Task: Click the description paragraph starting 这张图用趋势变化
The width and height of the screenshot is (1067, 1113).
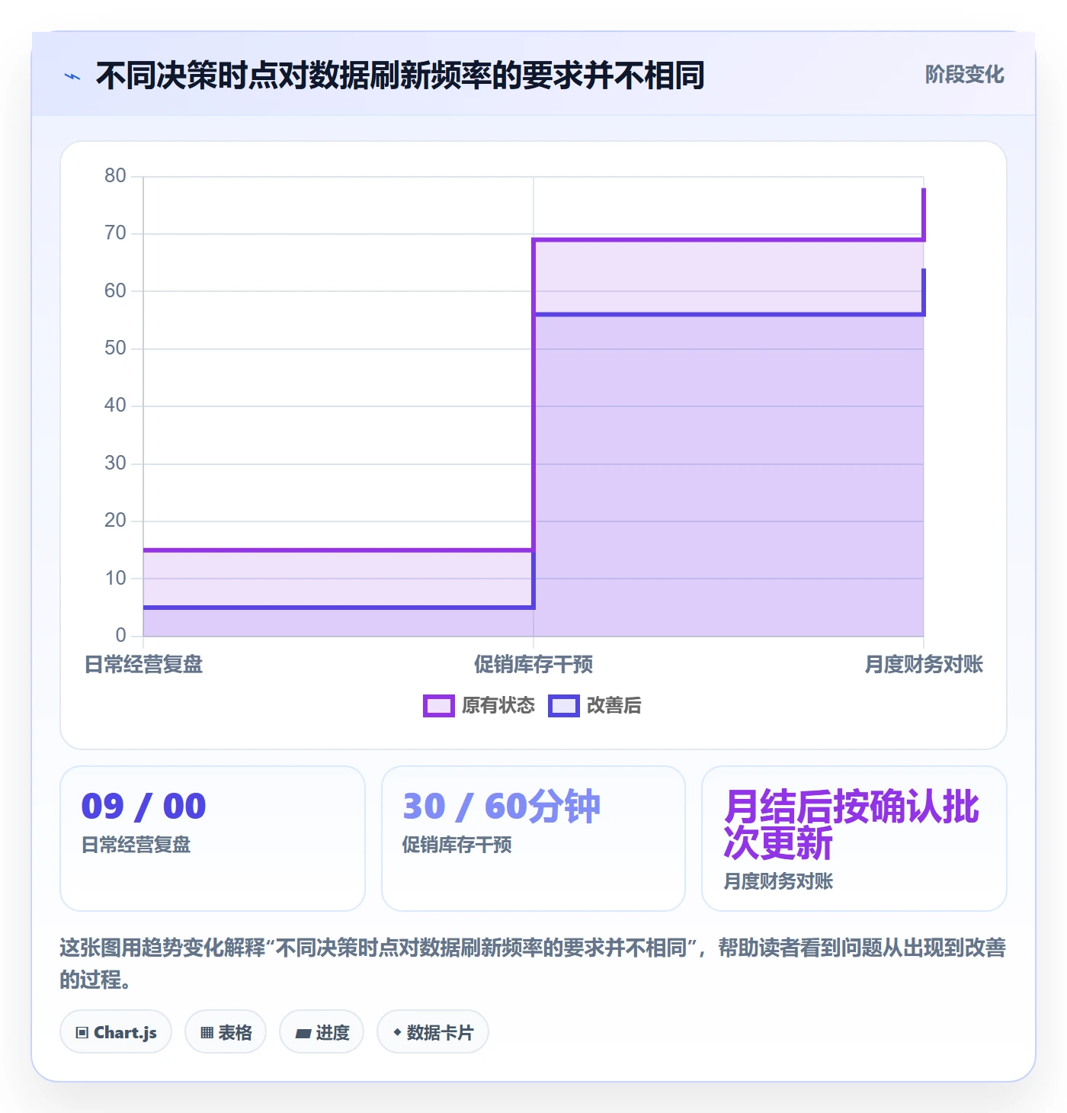Action: 533,964
